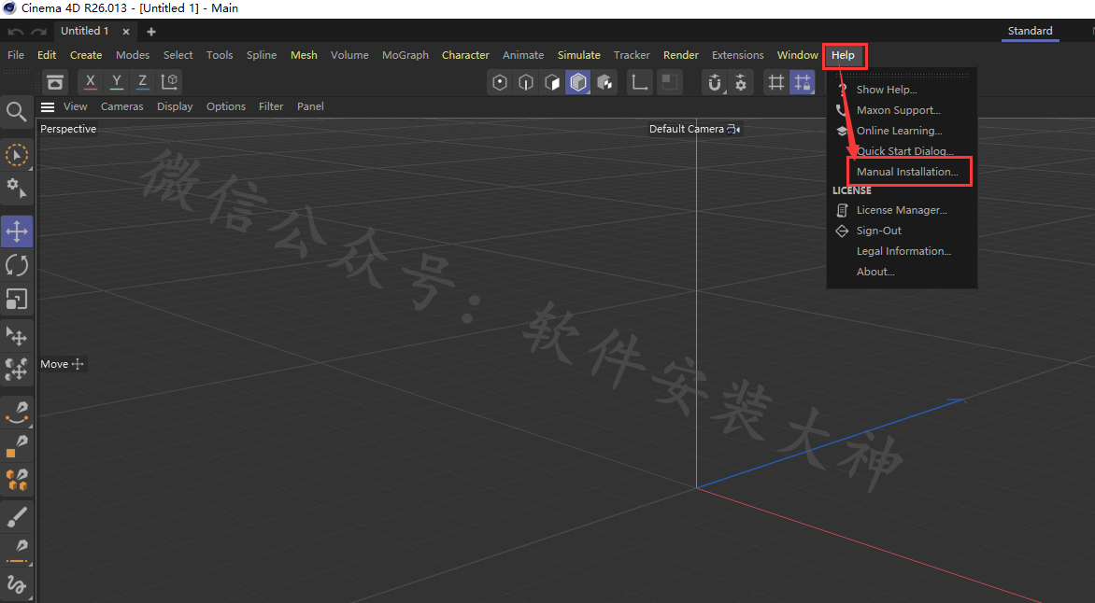Click Show Help... in the Help menu
Viewport: 1095px width, 603px height.
pos(887,90)
